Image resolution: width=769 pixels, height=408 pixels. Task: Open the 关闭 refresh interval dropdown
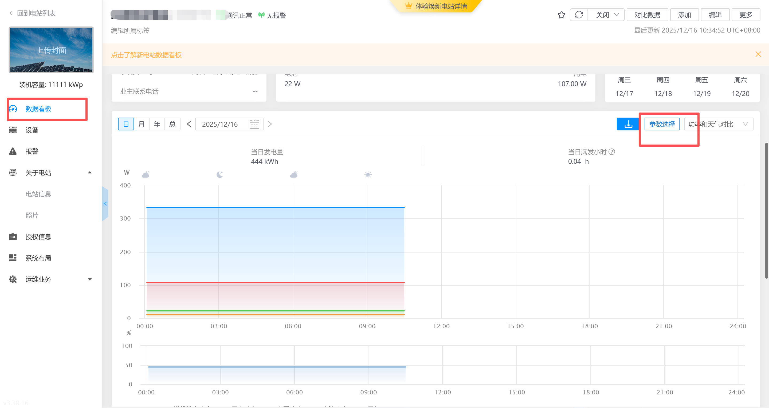click(x=606, y=15)
